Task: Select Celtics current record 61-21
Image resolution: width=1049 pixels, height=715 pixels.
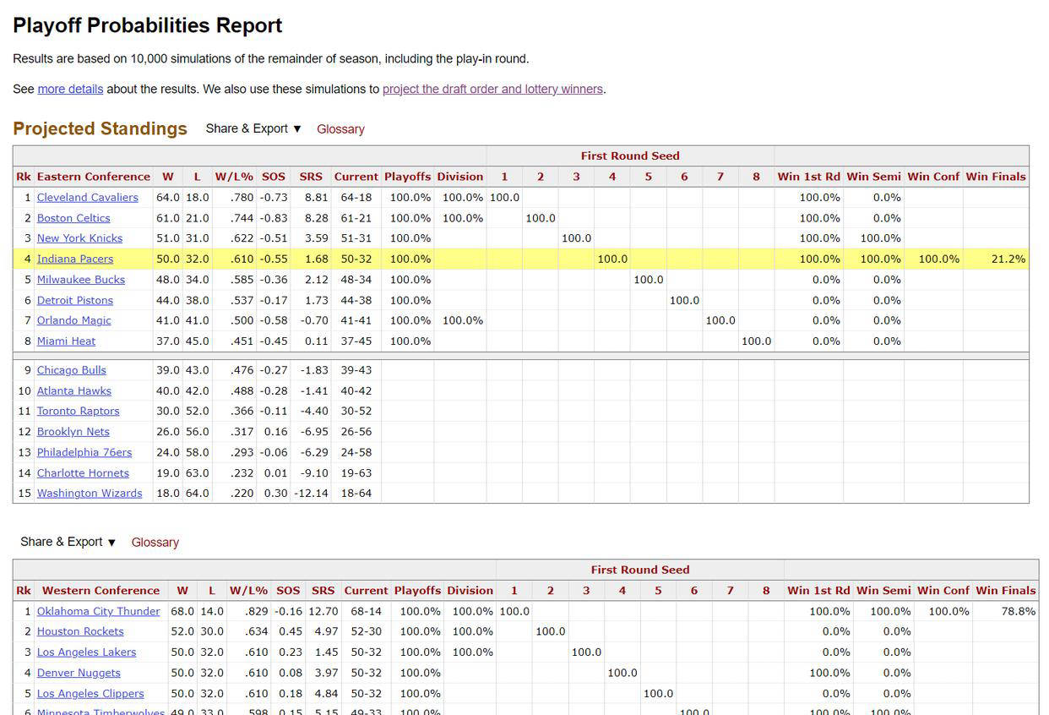Action: pyautogui.click(x=356, y=218)
